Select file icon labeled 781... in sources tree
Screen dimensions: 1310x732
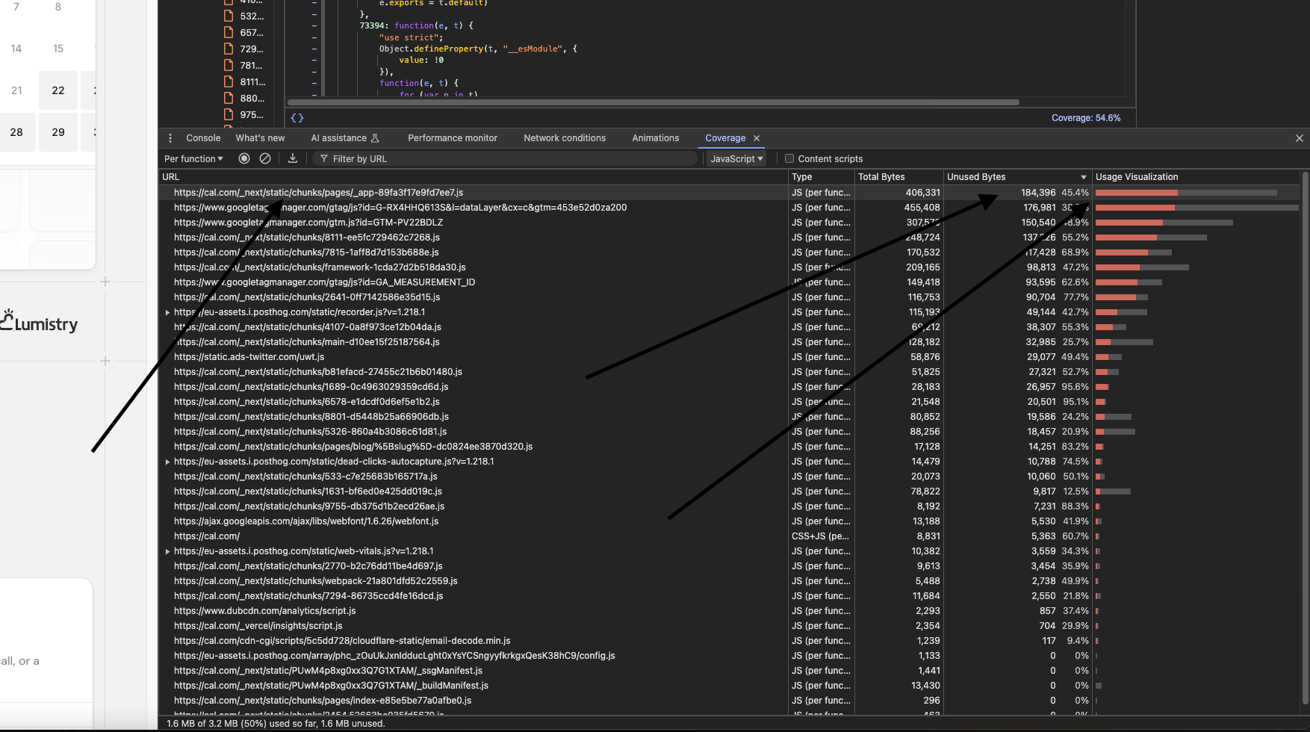coord(229,65)
